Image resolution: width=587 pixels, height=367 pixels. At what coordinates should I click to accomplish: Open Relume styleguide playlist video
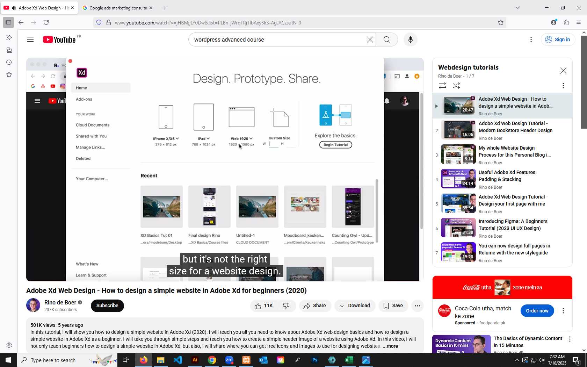(x=502, y=253)
